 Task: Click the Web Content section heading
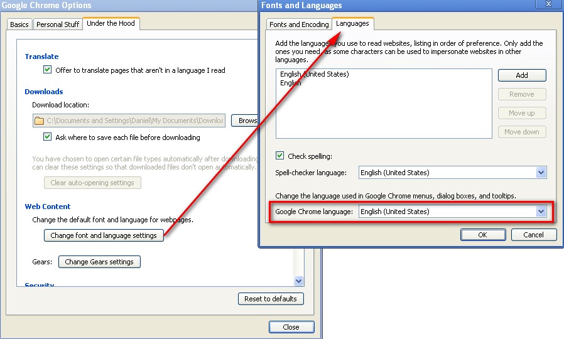click(x=48, y=207)
